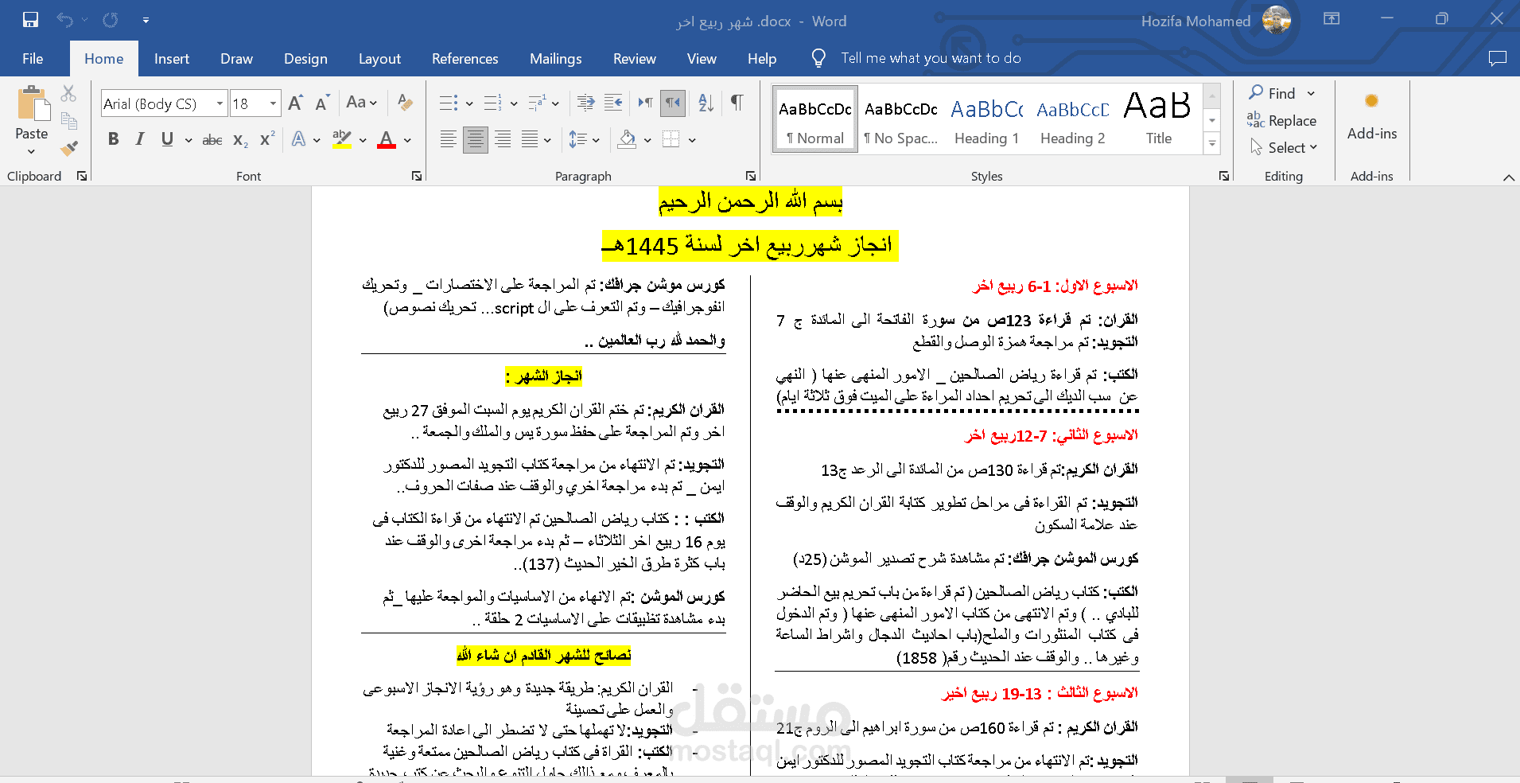Align text left
This screenshot has width=1520, height=783.
click(x=449, y=140)
